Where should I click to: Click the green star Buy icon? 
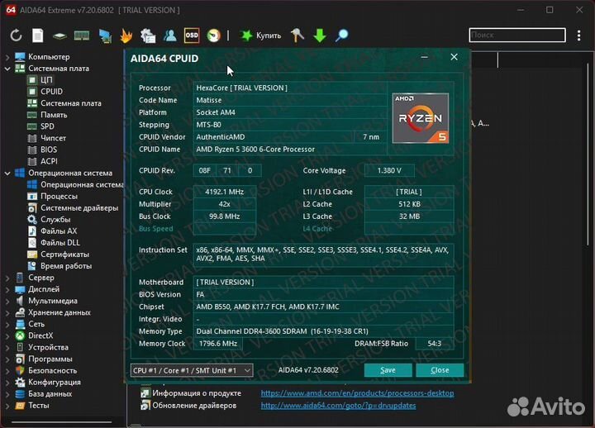pos(246,36)
